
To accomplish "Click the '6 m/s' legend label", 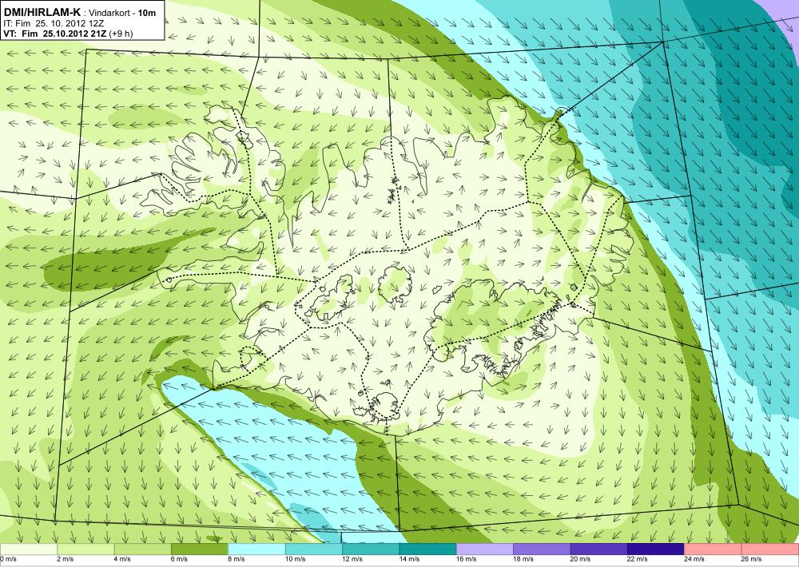I will [x=179, y=559].
